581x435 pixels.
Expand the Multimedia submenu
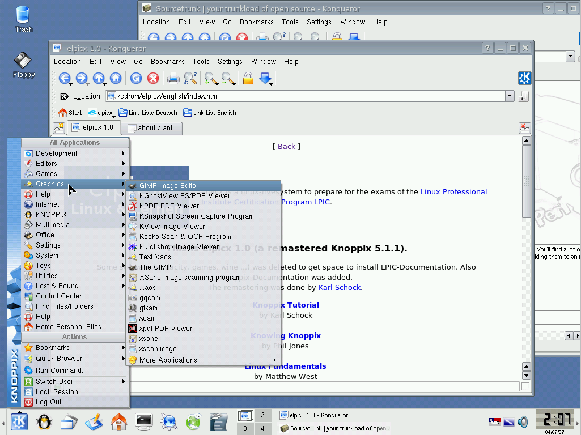[75, 225]
